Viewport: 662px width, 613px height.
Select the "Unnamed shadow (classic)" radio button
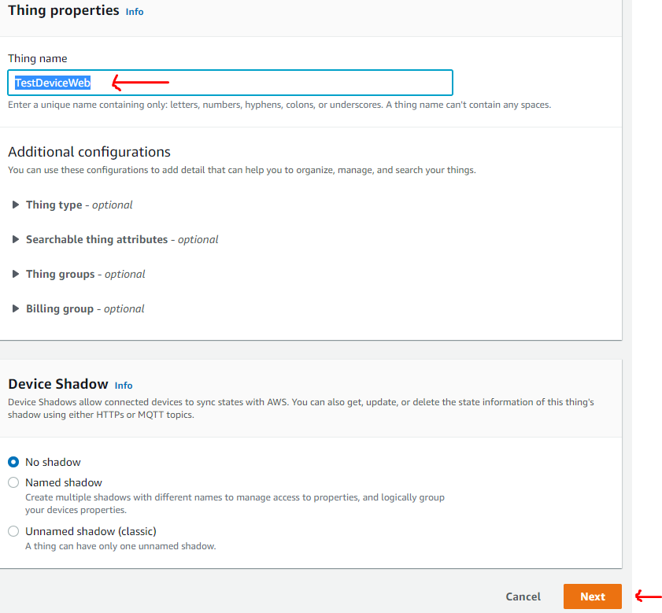pos(13,531)
